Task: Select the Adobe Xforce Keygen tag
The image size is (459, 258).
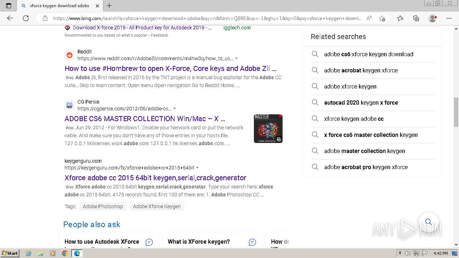Action: [x=157, y=206]
